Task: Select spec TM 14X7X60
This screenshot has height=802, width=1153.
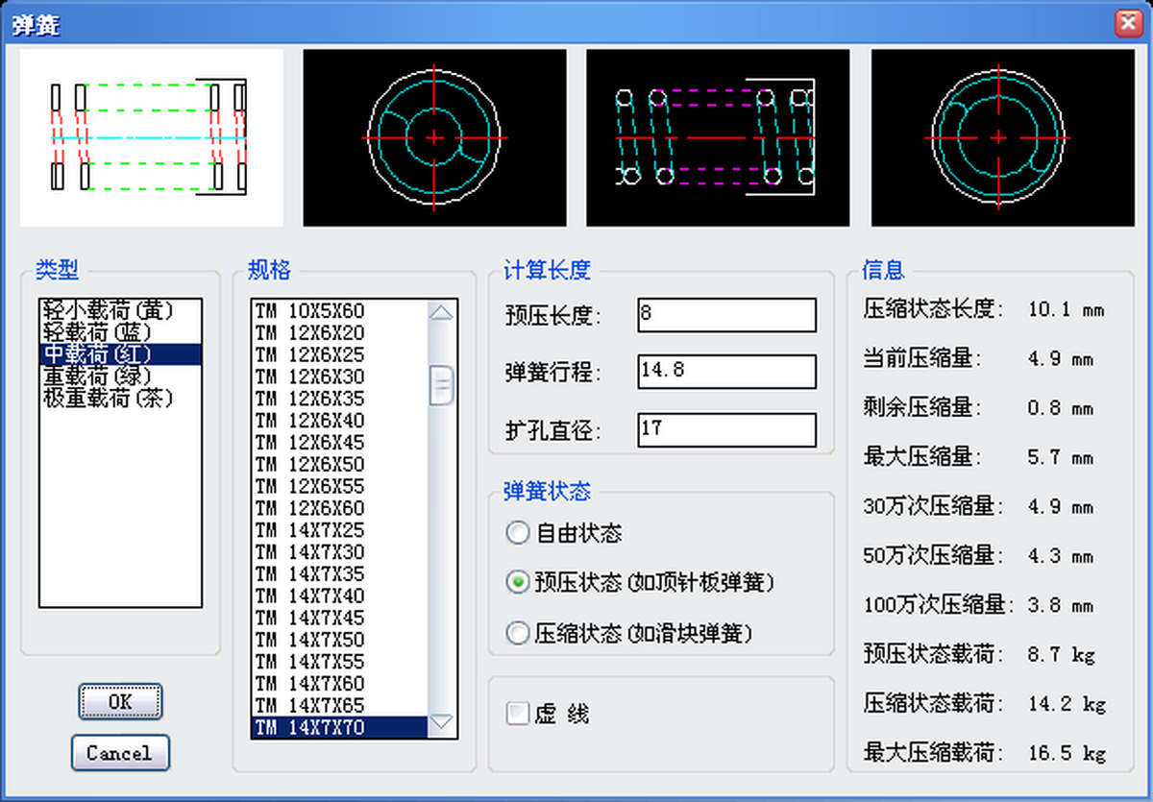Action: click(x=340, y=684)
